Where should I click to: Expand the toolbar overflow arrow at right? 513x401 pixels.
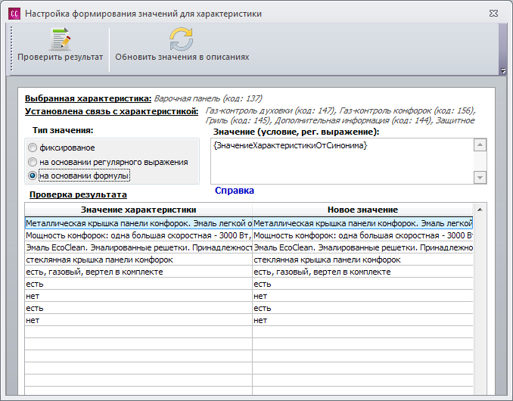click(x=503, y=70)
